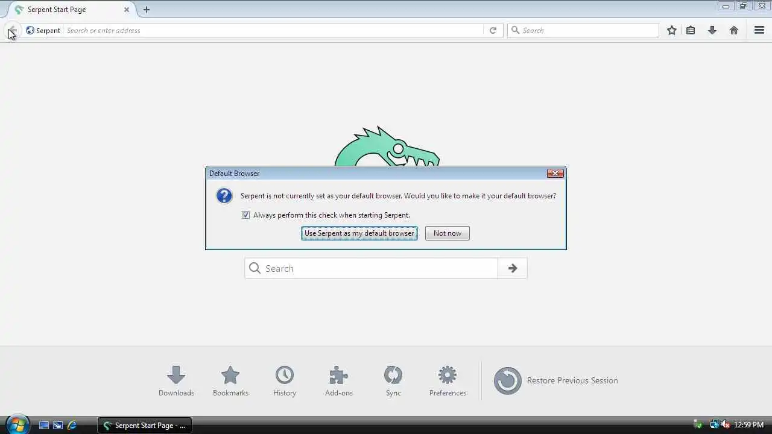Open Downloads from start page
This screenshot has height=434, width=772.
[x=176, y=381]
